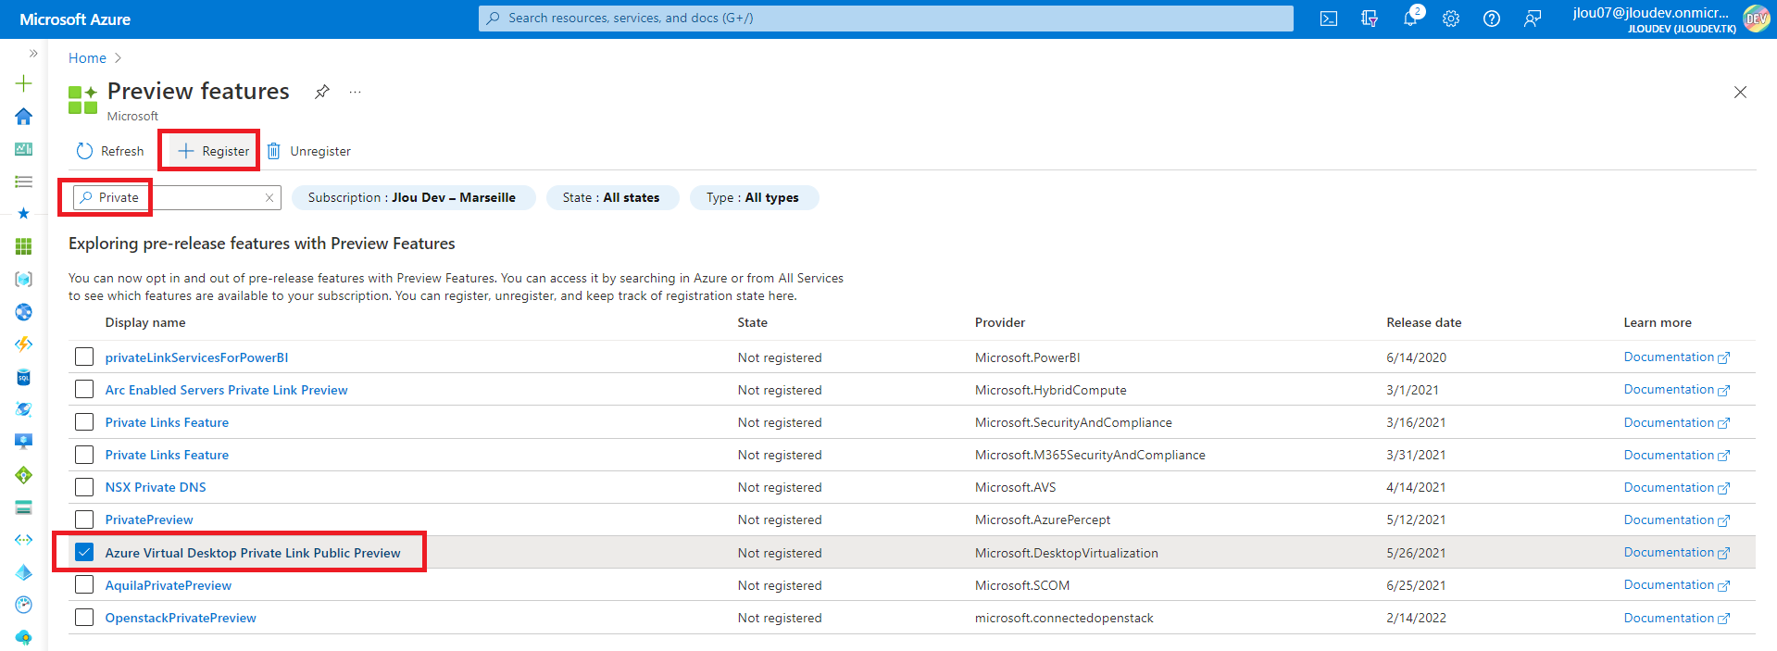Open the Directories and subscriptions filter
The image size is (1777, 651).
click(x=1370, y=19)
